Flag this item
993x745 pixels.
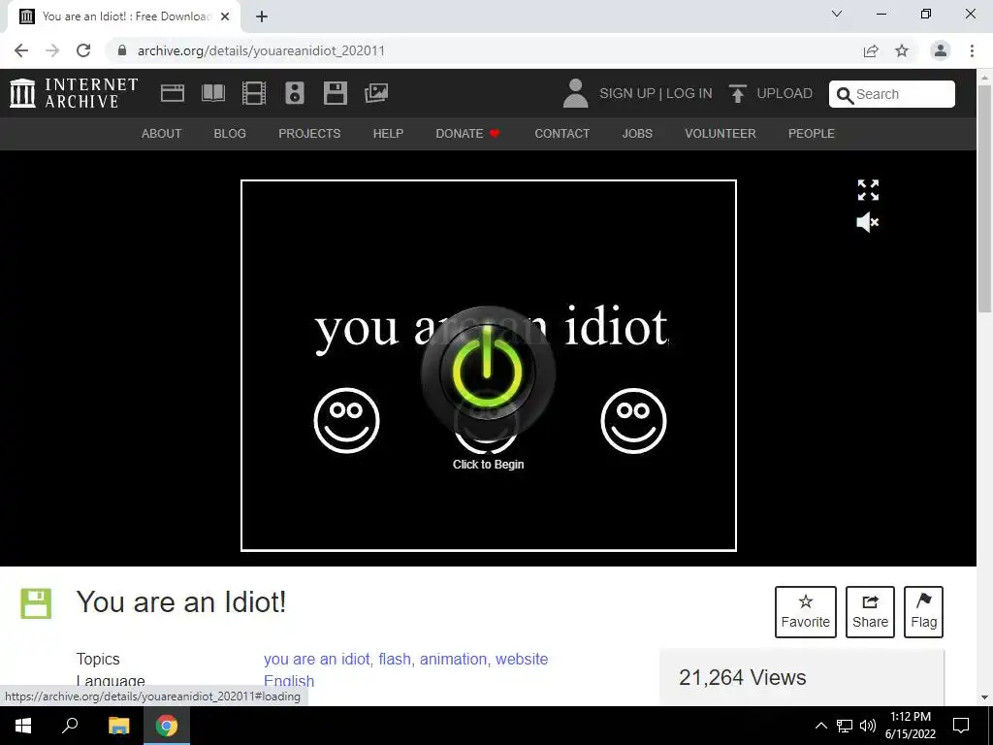point(923,611)
